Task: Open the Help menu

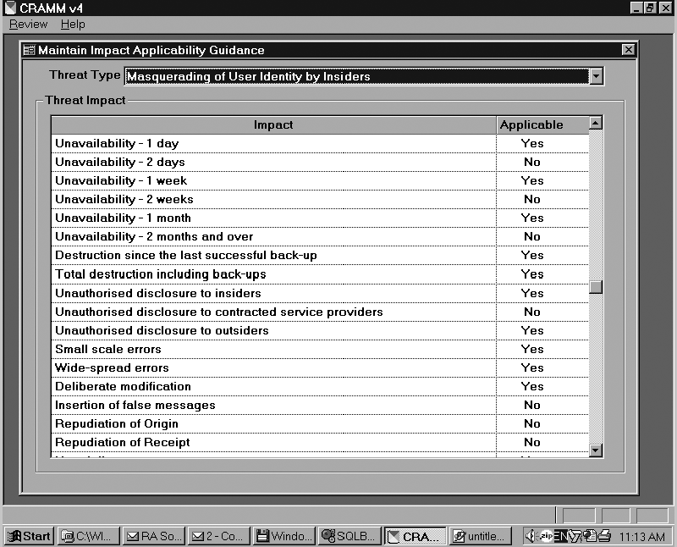Action: click(x=73, y=25)
